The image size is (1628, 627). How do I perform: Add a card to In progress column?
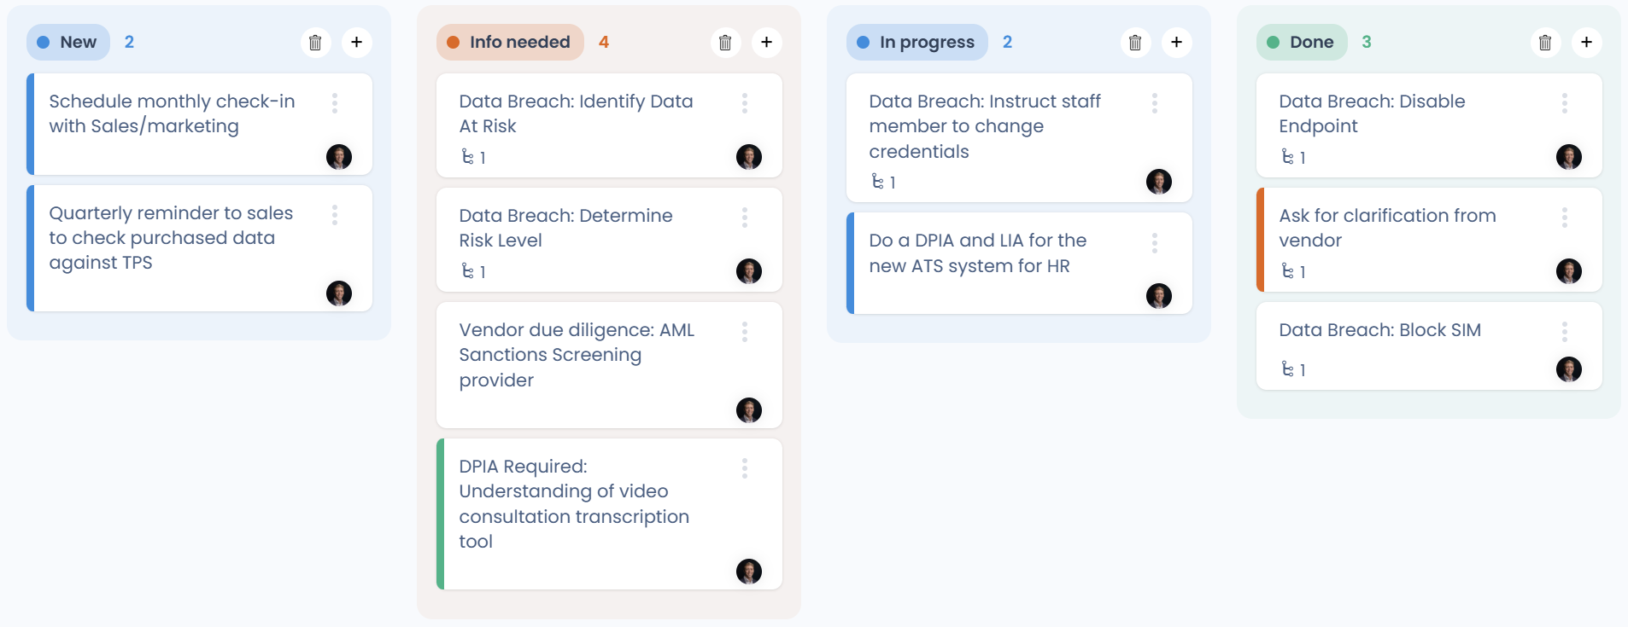click(x=1177, y=42)
